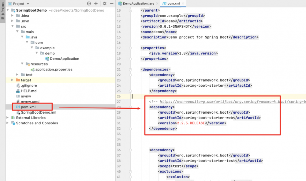Image resolution: width=306 pixels, height=181 pixels.
Task: Click the resources folder icon
Action: (28, 64)
